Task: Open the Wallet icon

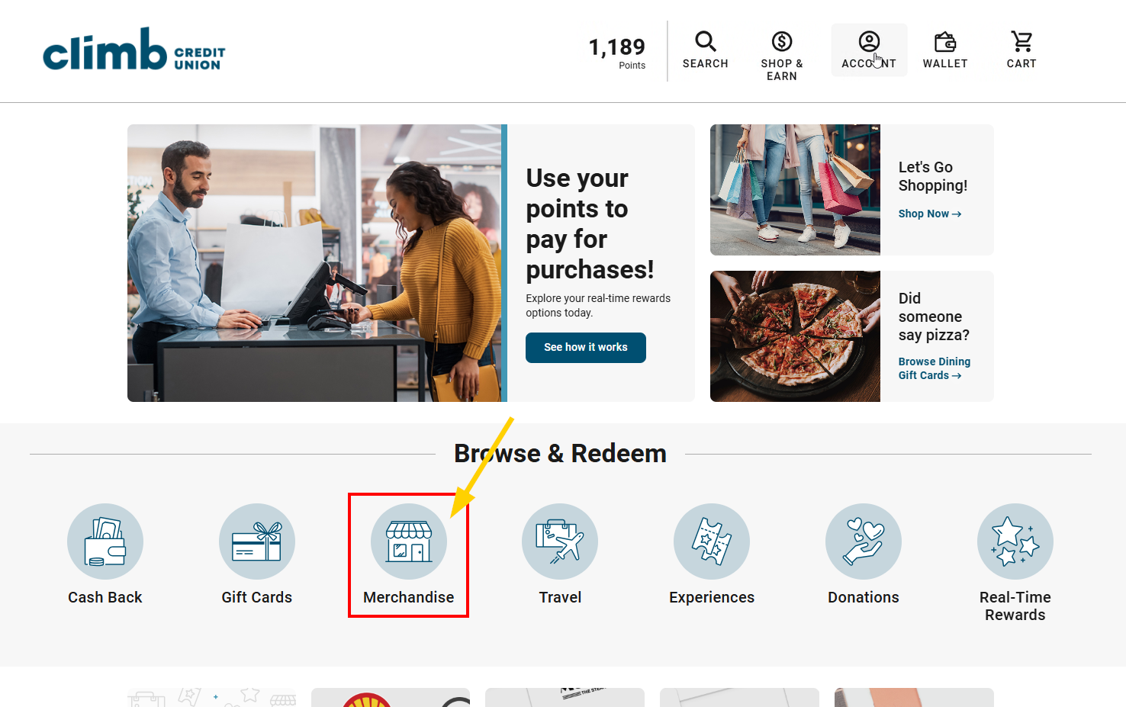Action: tap(945, 41)
